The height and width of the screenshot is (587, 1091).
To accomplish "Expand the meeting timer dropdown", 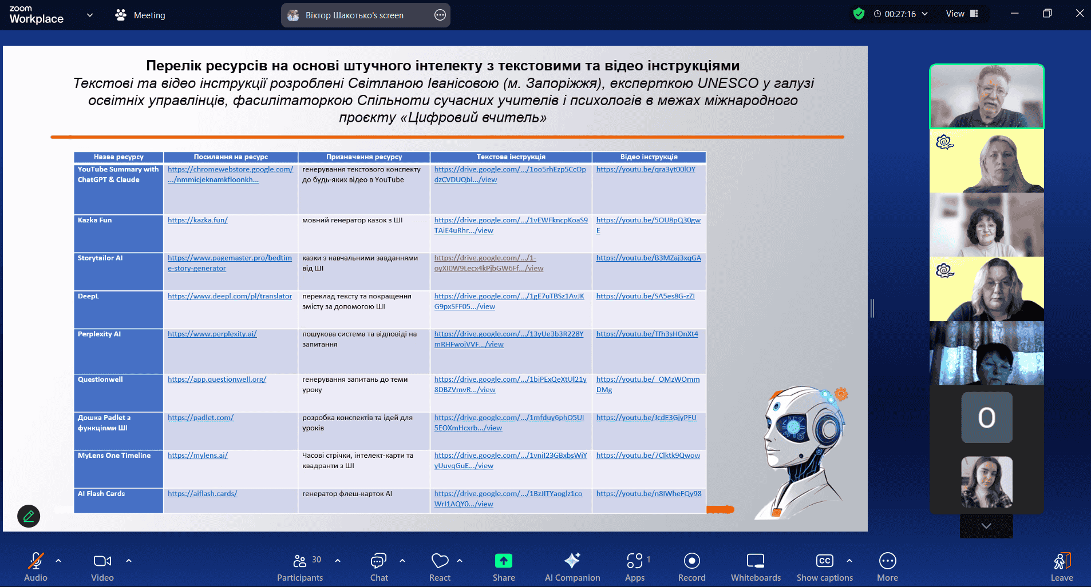I will point(924,14).
